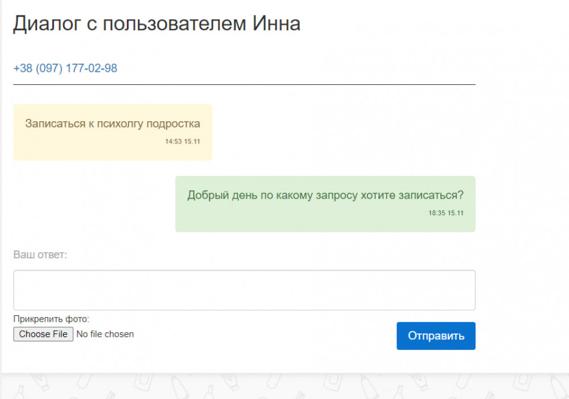569x399 pixels.
Task: Click the Отправить send button
Action: coord(435,336)
